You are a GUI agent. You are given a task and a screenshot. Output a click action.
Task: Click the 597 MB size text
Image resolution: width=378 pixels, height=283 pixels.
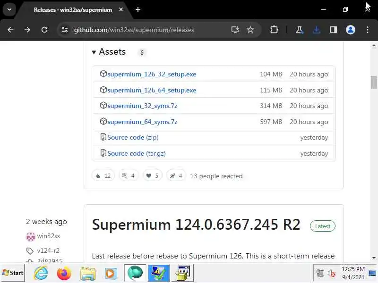(x=271, y=122)
